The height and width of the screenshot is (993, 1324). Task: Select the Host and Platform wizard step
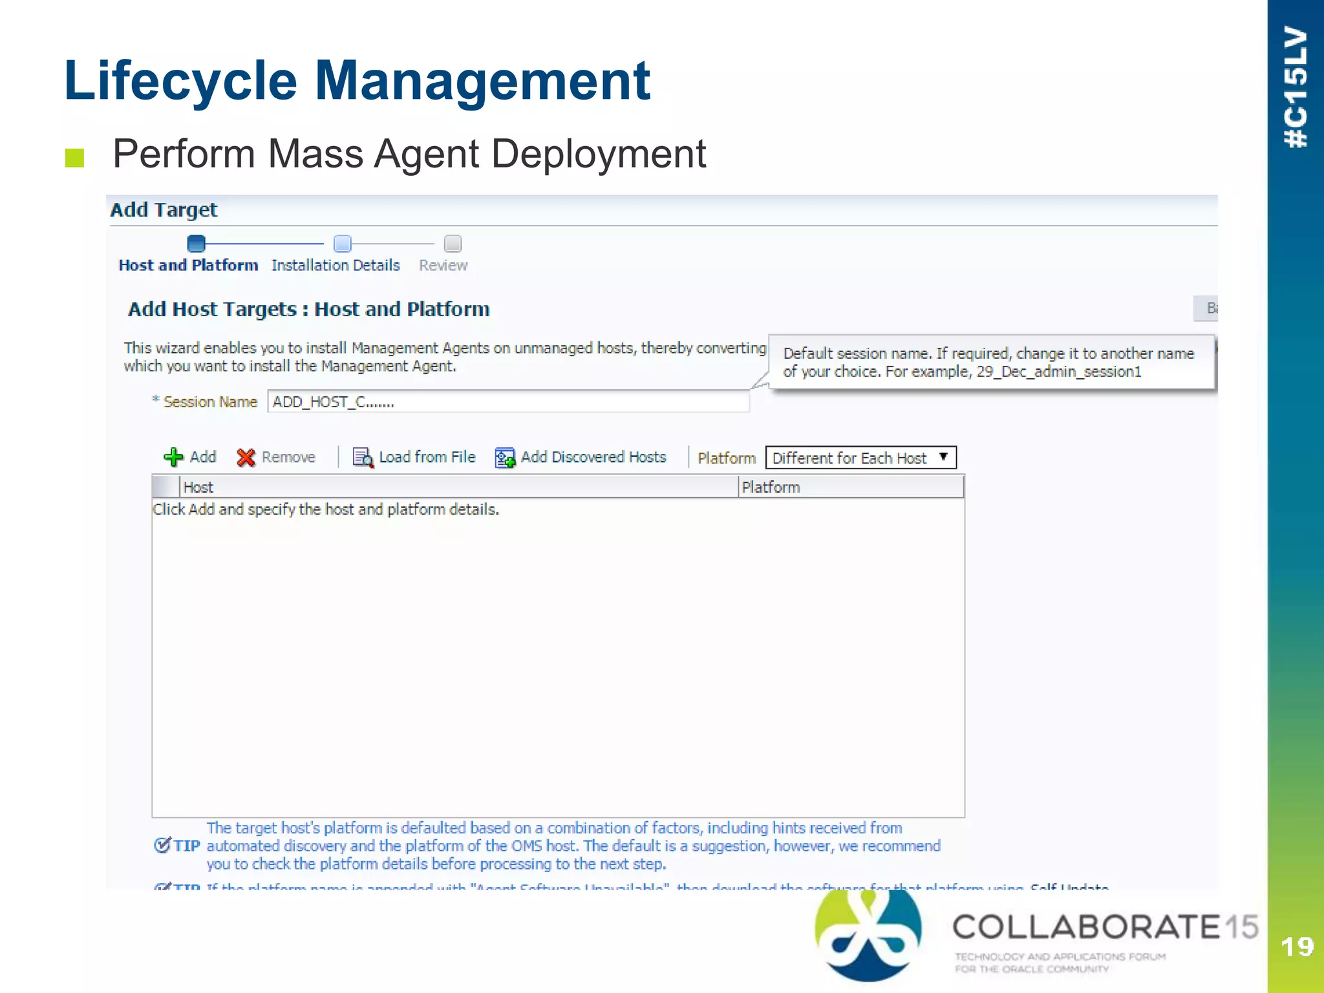[188, 265]
